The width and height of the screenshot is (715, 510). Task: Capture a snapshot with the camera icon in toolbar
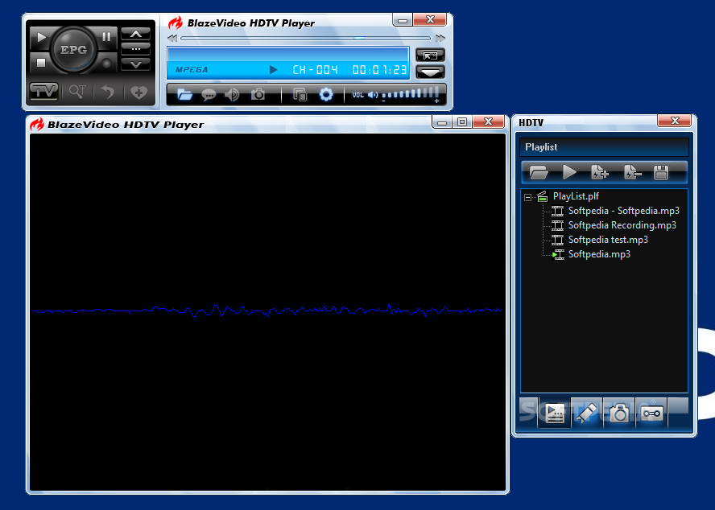pyautogui.click(x=258, y=94)
